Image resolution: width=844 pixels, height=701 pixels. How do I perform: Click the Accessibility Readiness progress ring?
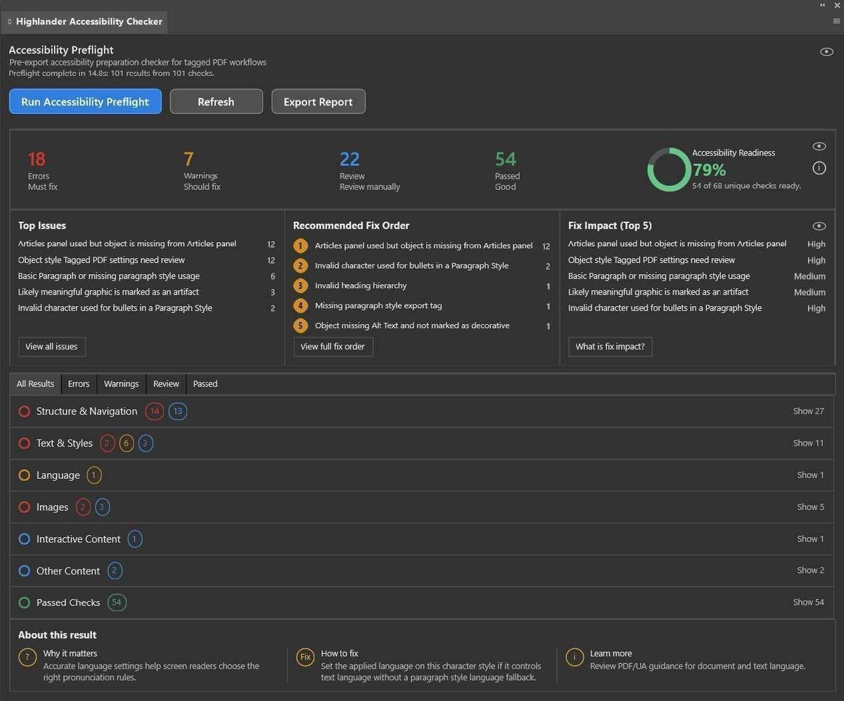669,169
